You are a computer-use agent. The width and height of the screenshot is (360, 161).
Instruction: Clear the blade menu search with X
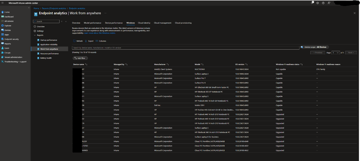62,22
